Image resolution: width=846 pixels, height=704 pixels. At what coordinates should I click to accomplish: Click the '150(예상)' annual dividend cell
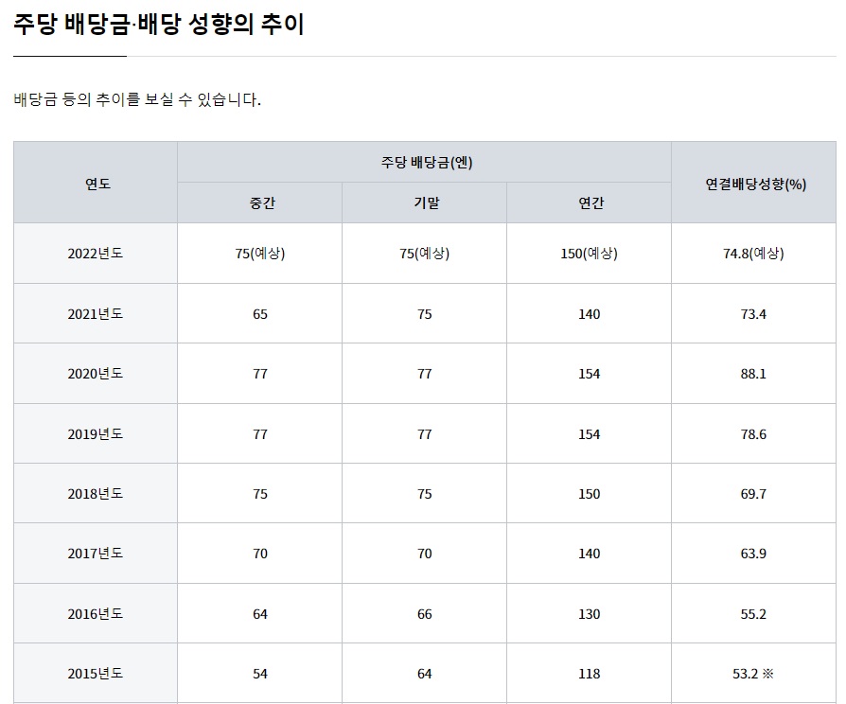pyautogui.click(x=590, y=253)
